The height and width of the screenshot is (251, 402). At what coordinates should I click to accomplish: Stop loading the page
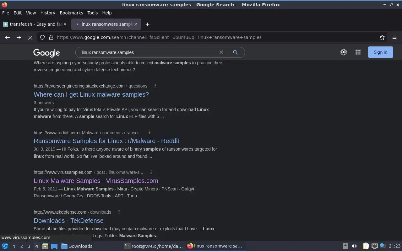(30, 37)
